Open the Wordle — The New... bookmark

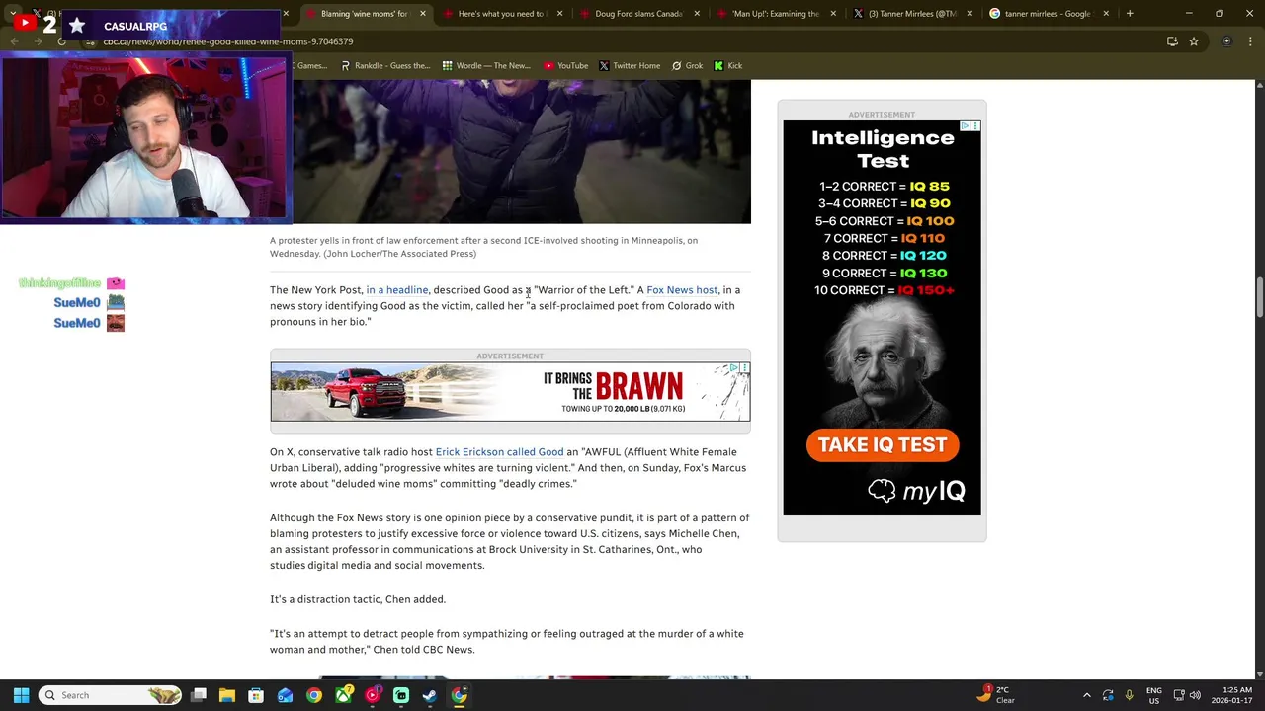coord(486,66)
